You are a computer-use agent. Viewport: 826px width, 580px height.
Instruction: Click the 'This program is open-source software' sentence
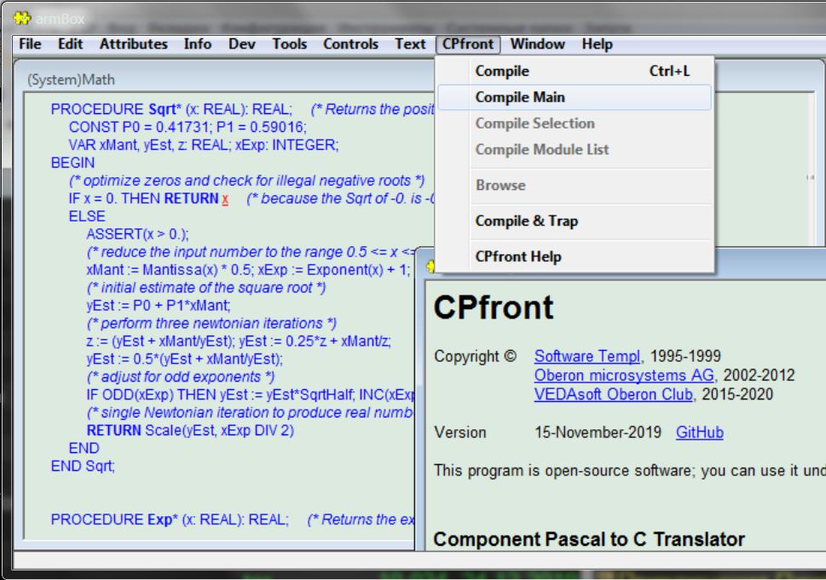(629, 470)
